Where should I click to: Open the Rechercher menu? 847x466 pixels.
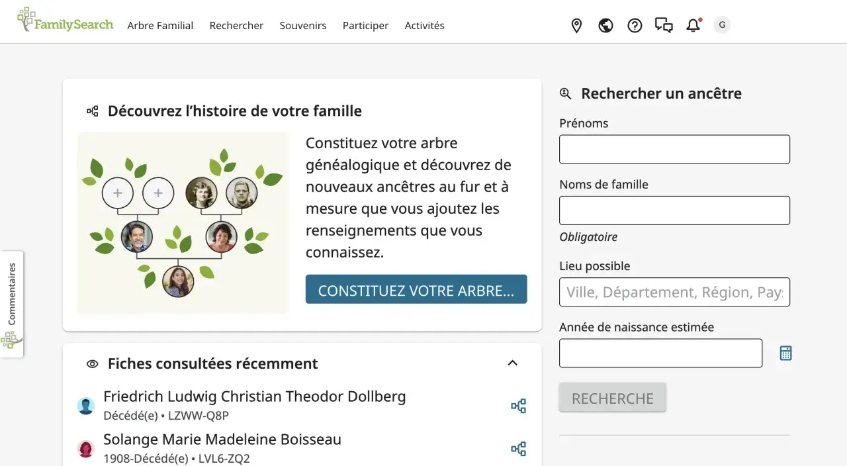pyautogui.click(x=236, y=26)
